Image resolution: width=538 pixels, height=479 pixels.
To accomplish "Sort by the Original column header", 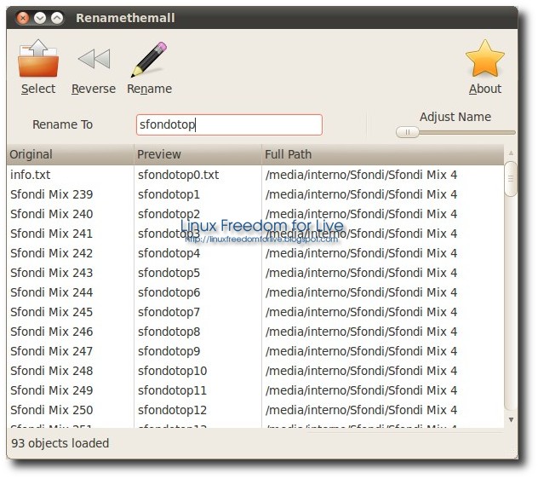I will point(70,154).
